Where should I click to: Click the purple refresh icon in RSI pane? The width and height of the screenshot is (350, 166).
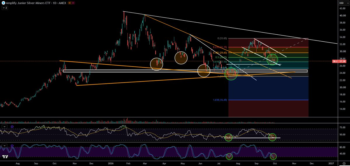point(12,127)
